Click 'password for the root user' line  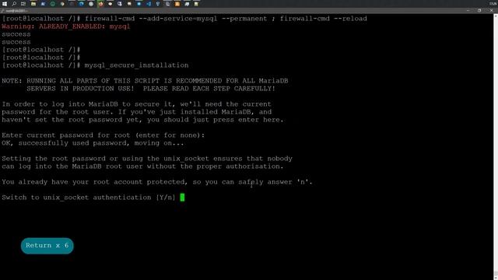137,112
